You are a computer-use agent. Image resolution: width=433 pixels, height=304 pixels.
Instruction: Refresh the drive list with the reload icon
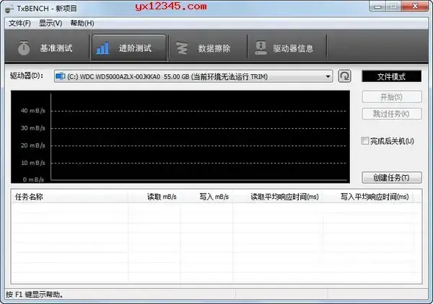click(345, 76)
